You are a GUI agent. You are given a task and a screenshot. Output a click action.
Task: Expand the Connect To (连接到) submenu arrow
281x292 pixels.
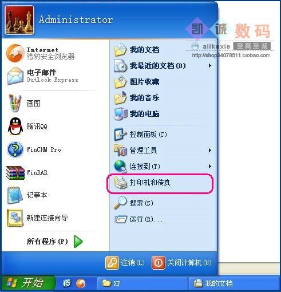pyautogui.click(x=210, y=167)
